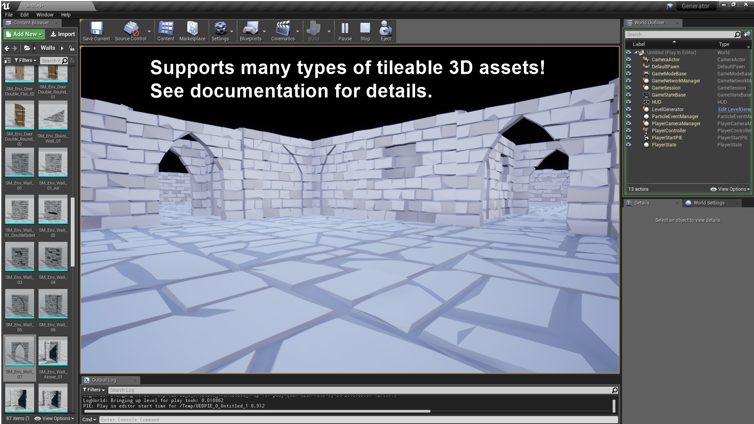Click the Import button in Content Browser
This screenshot has height=424, width=754.
click(62, 34)
